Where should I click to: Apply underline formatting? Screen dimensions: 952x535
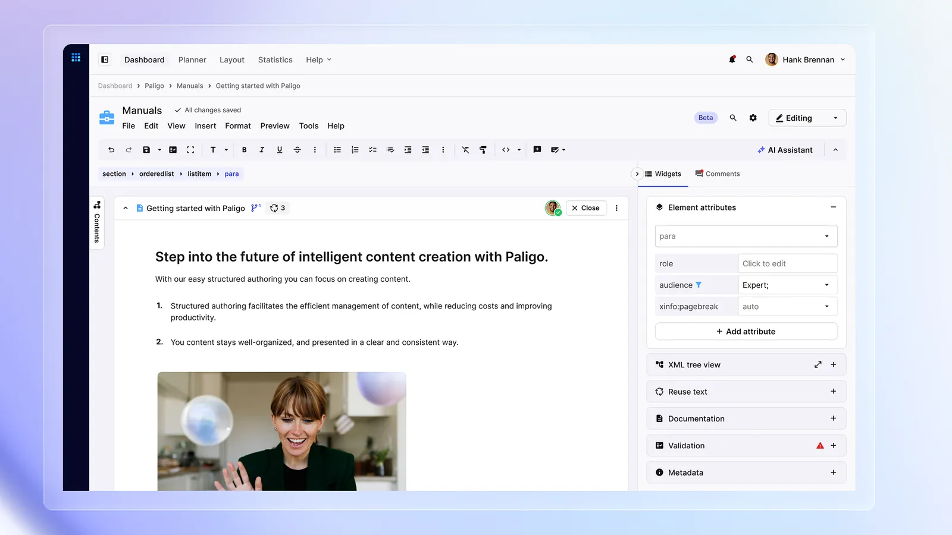point(280,150)
